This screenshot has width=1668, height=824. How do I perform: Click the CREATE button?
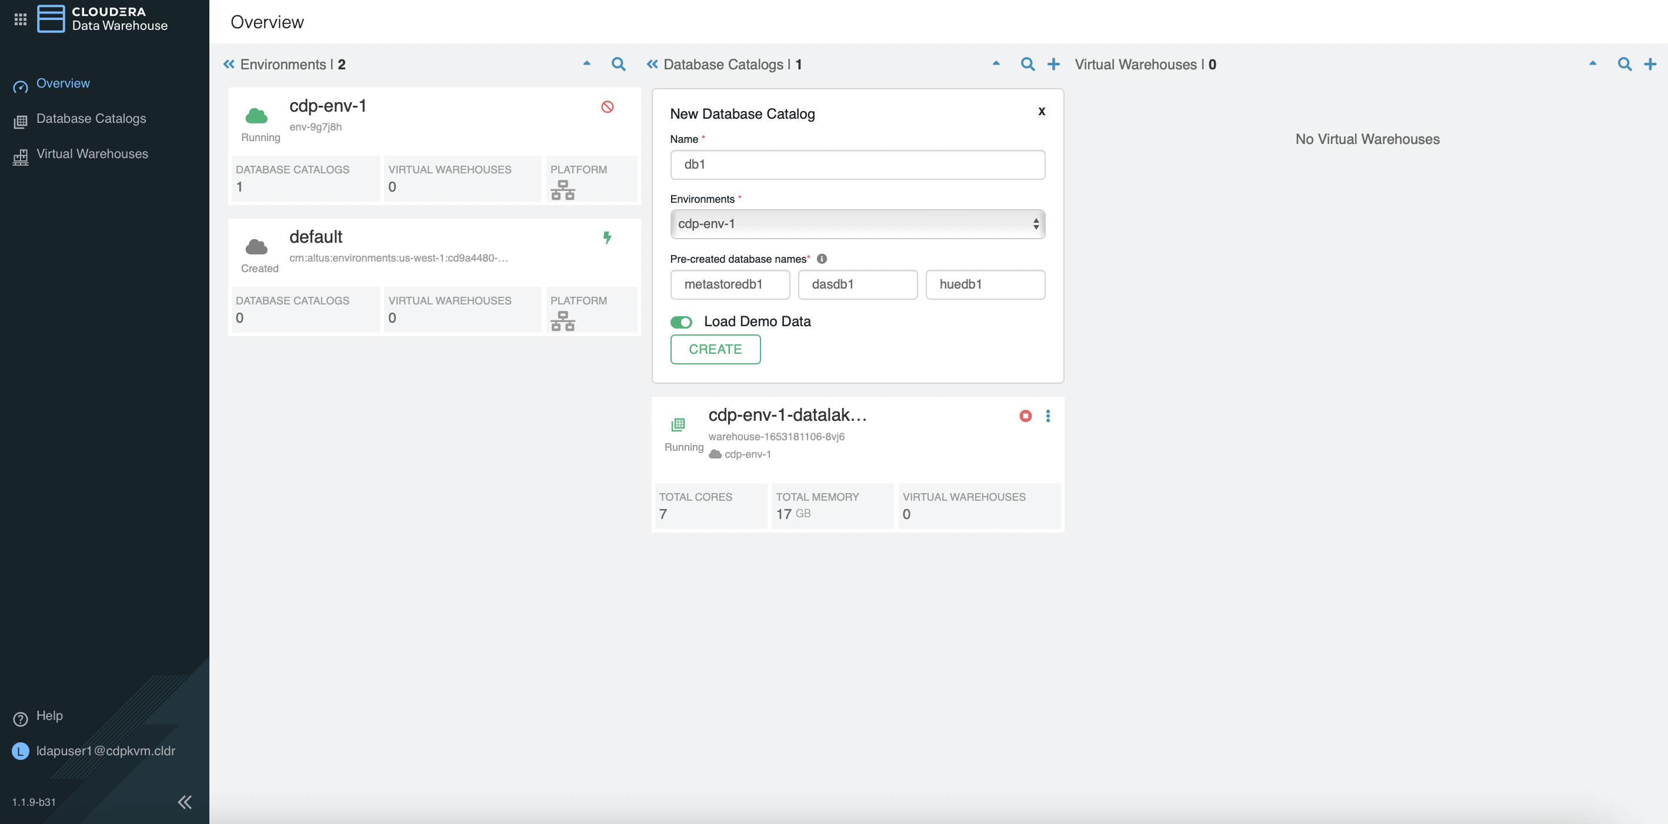point(715,350)
